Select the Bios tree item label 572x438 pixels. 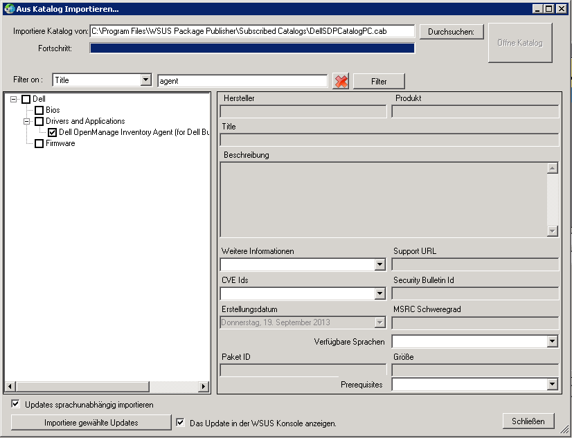(53, 110)
